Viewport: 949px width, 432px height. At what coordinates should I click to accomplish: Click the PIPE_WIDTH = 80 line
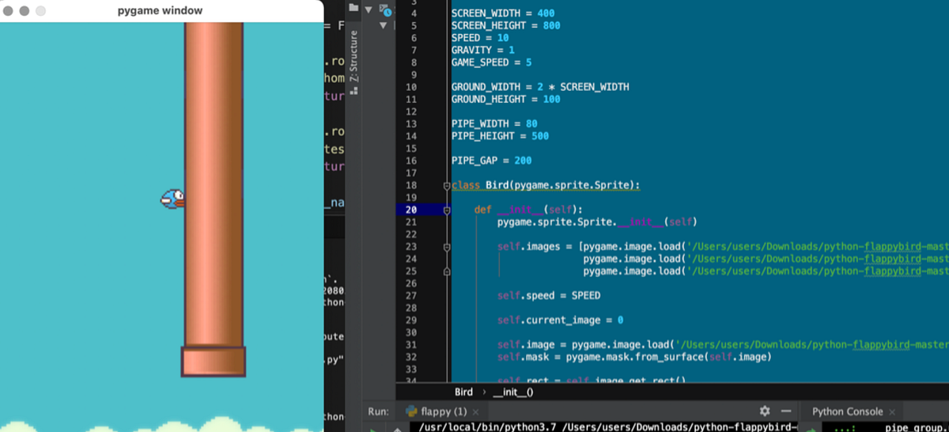[494, 124]
